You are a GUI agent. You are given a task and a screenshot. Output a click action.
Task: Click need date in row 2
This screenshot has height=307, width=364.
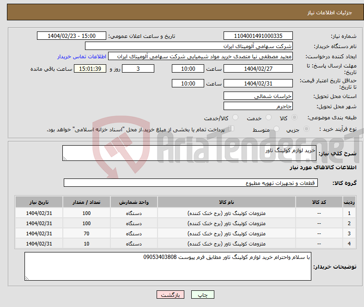tap(39, 223)
